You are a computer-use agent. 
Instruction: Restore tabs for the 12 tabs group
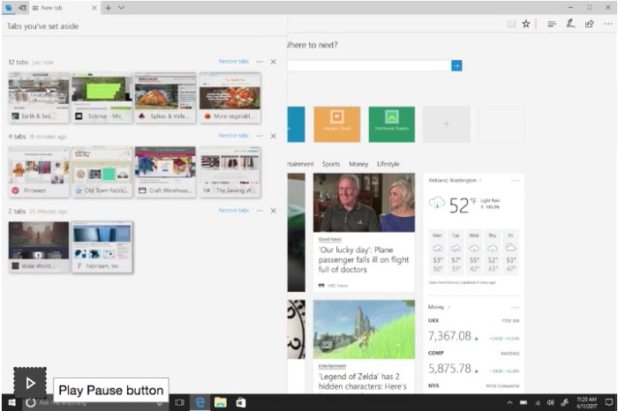[x=234, y=62]
